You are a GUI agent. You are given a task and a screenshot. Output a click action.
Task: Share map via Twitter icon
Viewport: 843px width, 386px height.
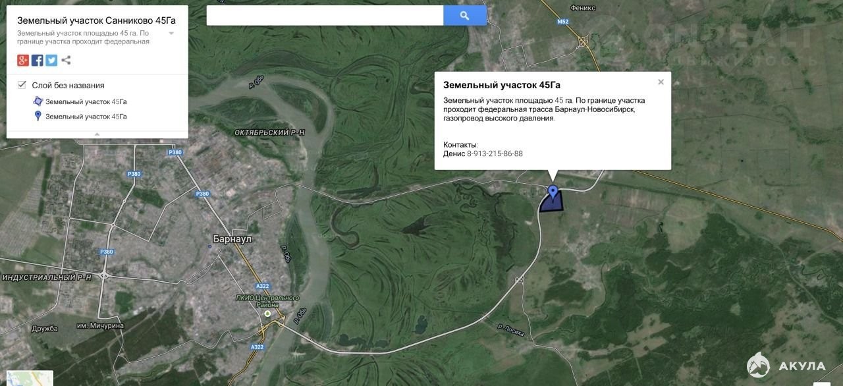(x=51, y=61)
